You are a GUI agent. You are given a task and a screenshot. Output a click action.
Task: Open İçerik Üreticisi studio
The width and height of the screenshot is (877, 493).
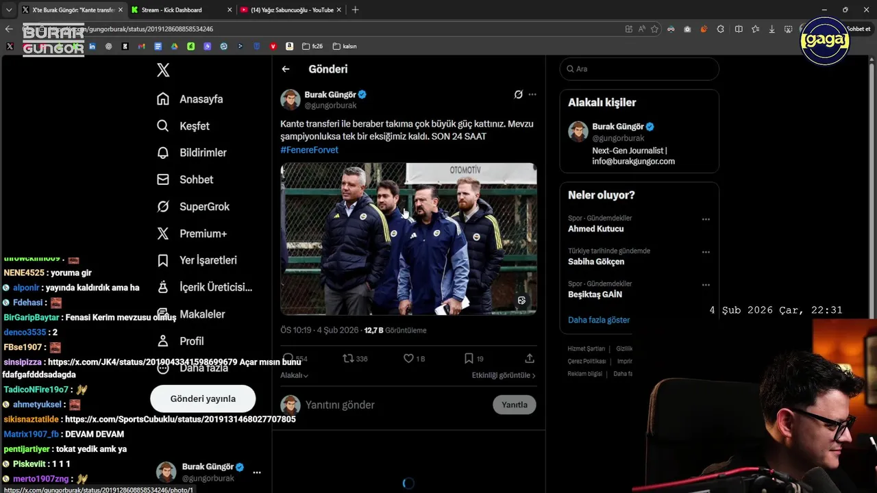coord(204,287)
